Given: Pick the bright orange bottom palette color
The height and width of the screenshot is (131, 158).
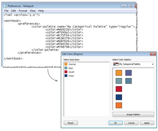Looking at the screenshot, I should 119,105.
